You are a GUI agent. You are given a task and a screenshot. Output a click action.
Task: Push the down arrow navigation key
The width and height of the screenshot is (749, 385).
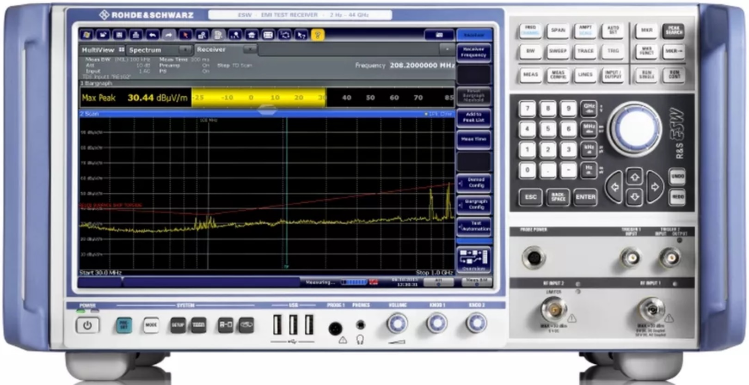tap(634, 197)
